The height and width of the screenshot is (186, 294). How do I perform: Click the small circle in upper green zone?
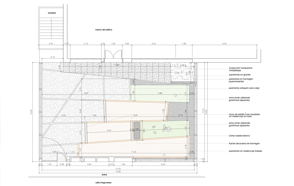point(175,95)
